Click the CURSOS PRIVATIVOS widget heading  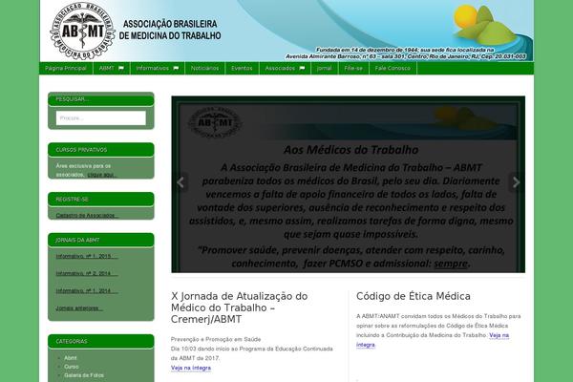click(x=101, y=150)
